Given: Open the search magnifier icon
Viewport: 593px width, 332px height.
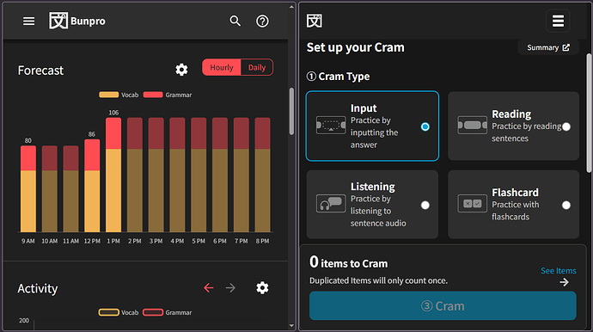Looking at the screenshot, I should [x=235, y=22].
